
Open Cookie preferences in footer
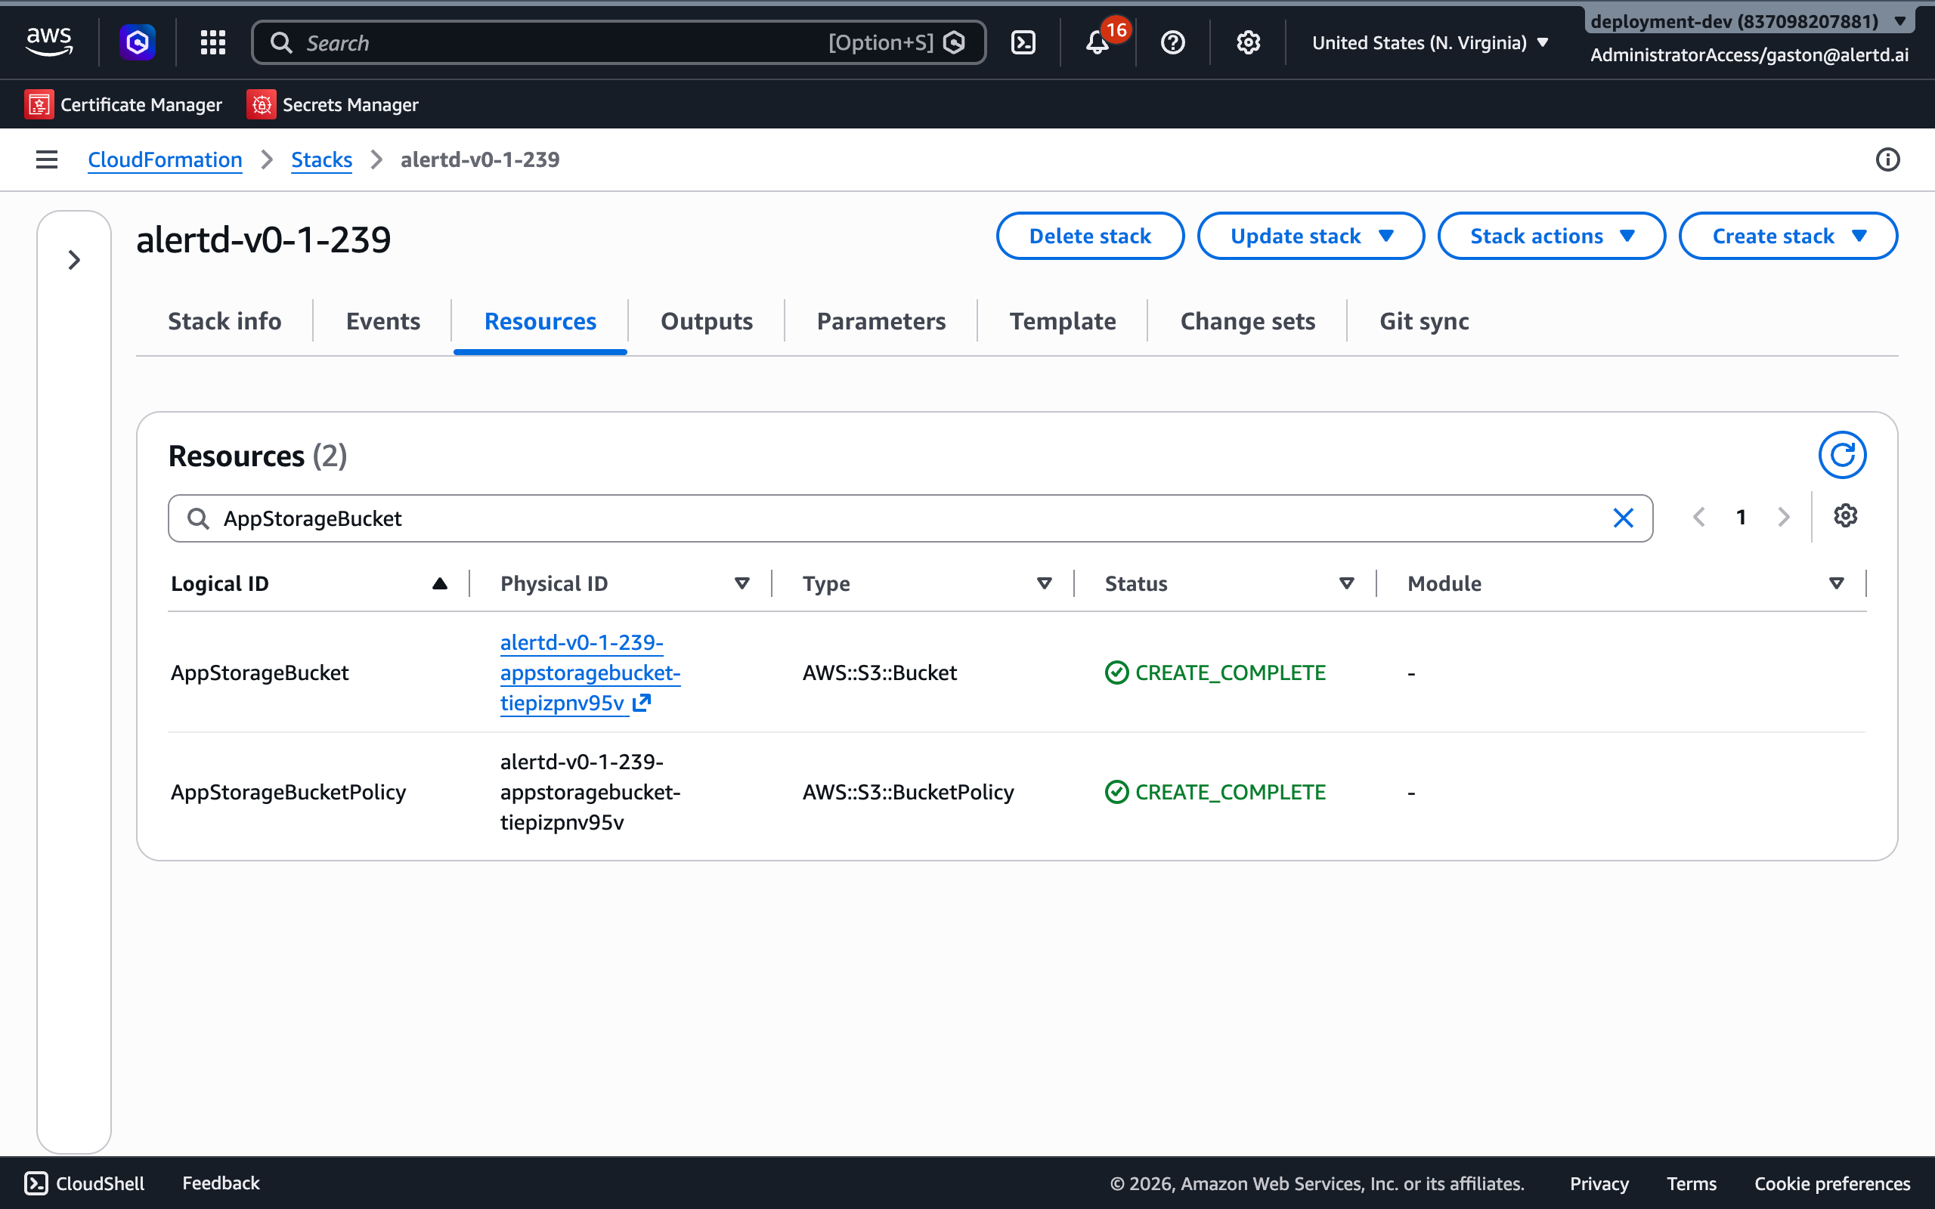click(1832, 1183)
